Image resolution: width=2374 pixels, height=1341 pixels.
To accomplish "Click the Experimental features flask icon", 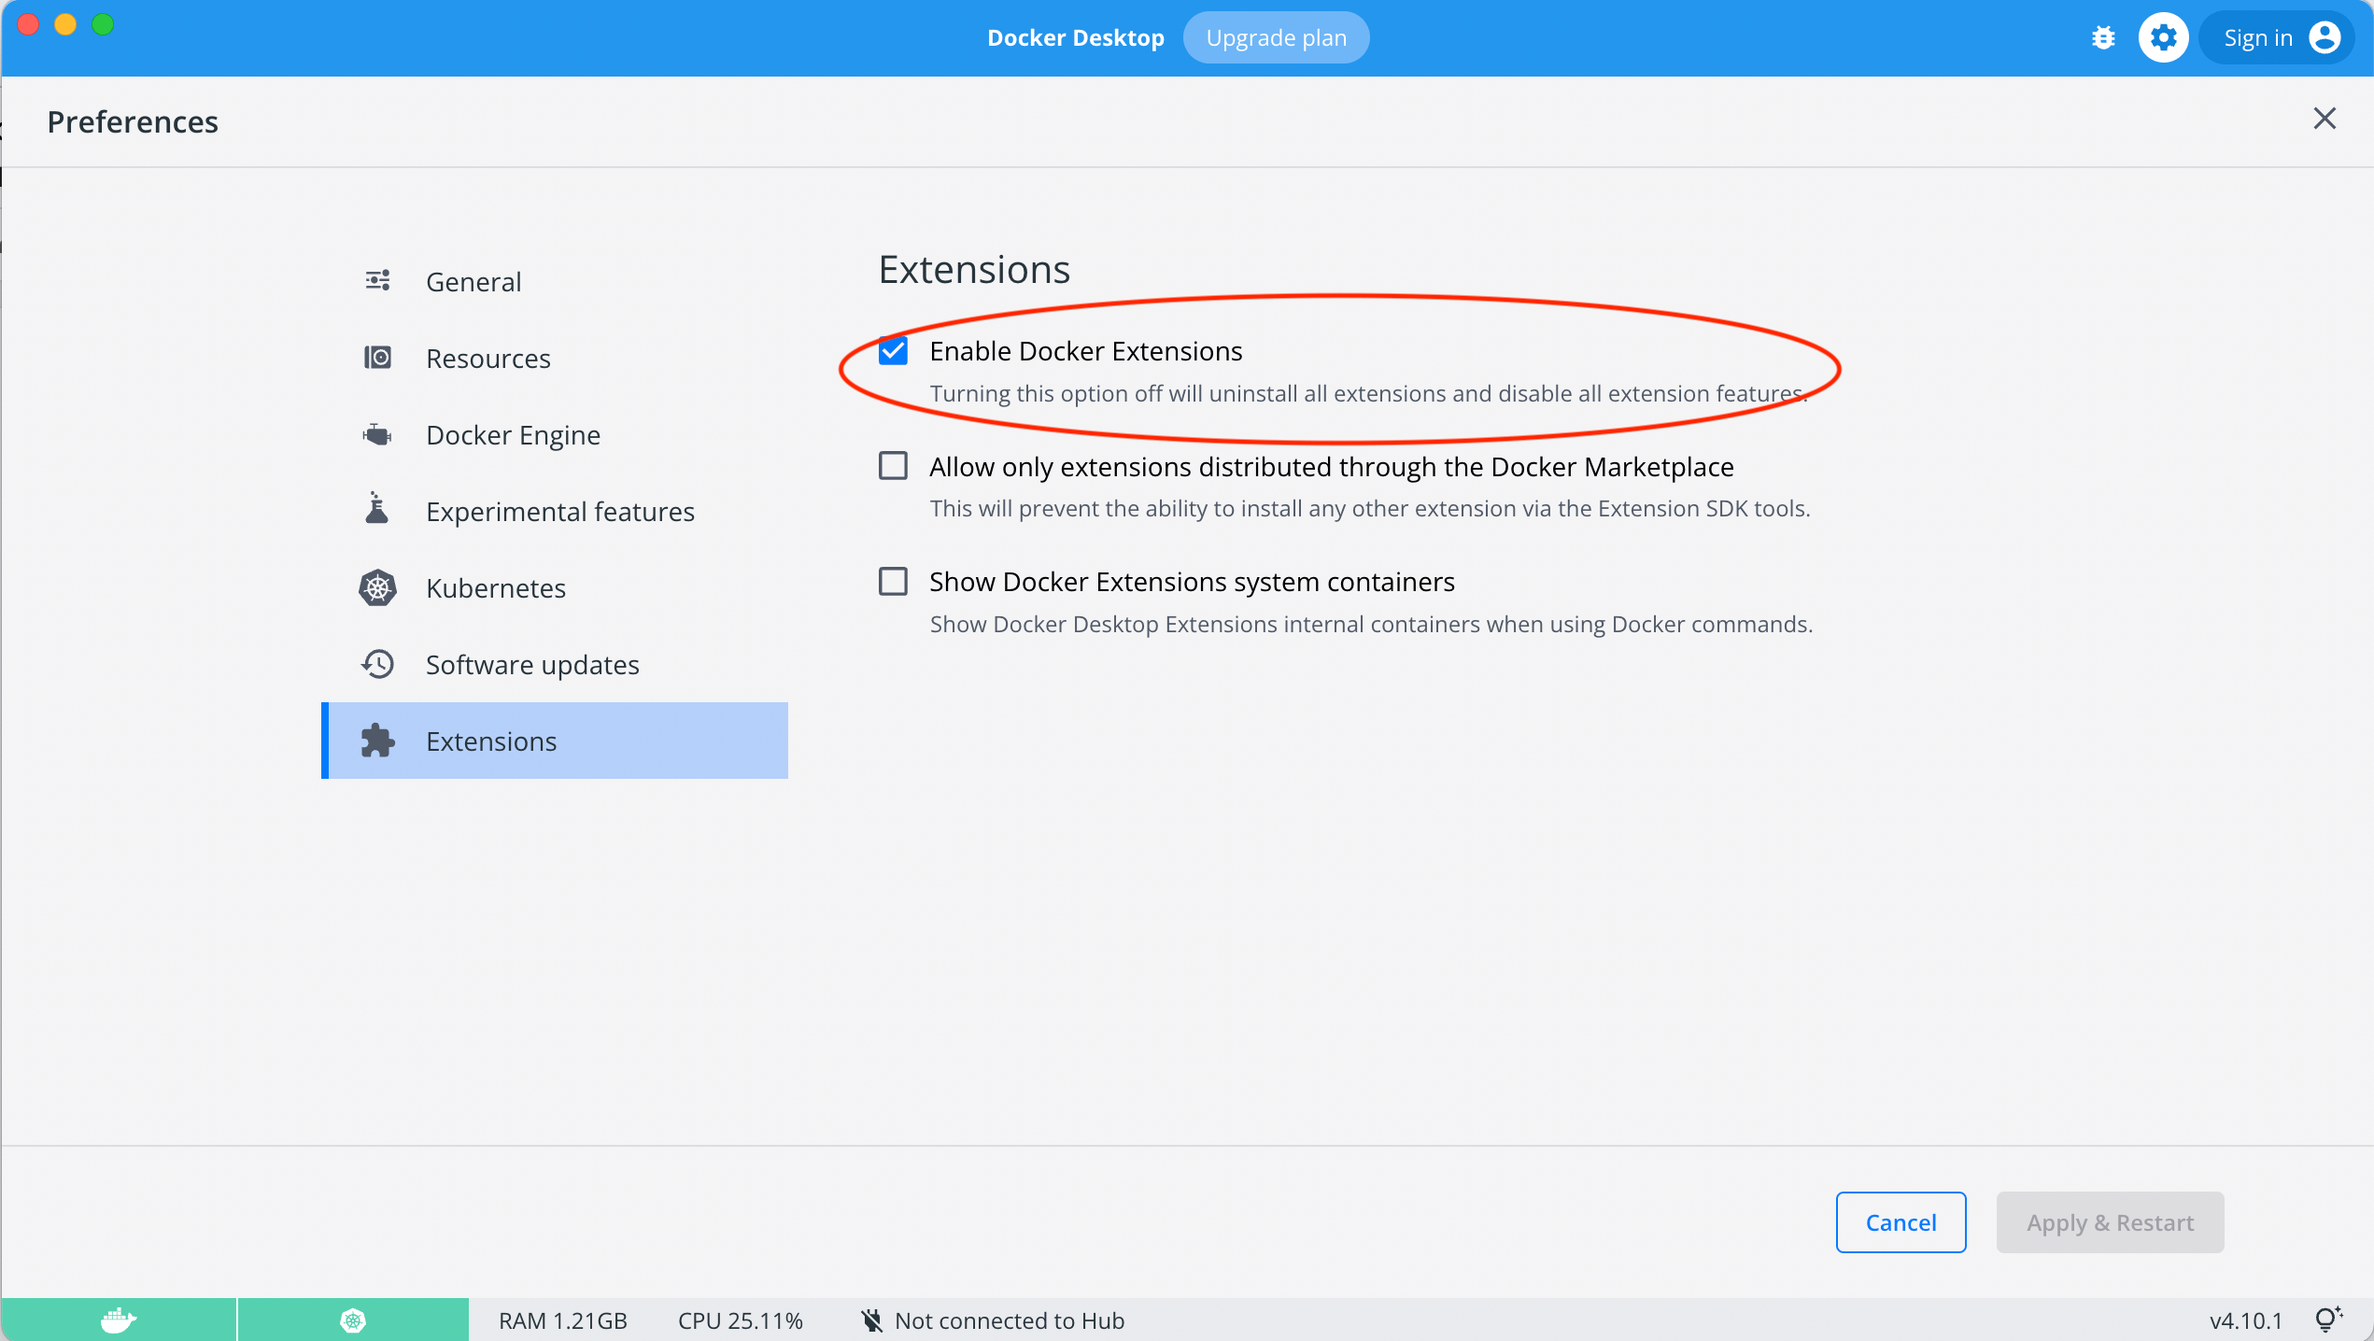I will click(376, 511).
